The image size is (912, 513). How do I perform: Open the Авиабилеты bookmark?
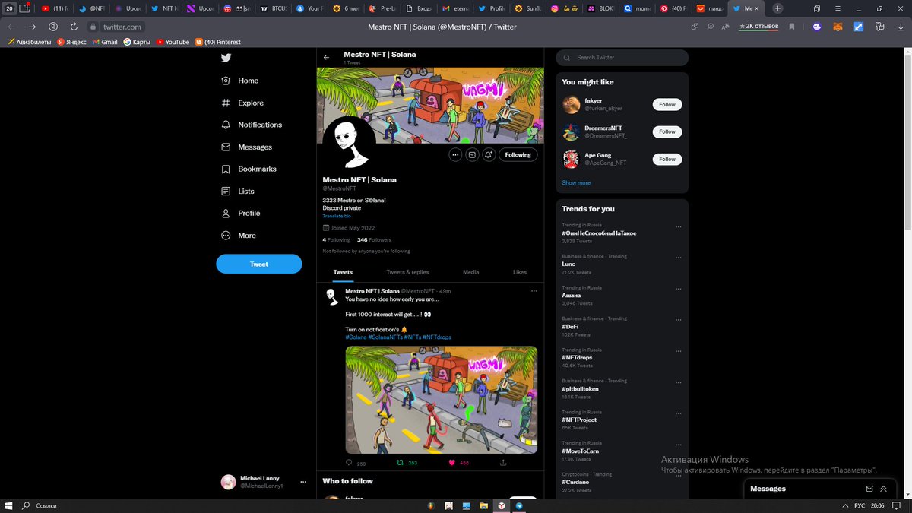coord(30,42)
